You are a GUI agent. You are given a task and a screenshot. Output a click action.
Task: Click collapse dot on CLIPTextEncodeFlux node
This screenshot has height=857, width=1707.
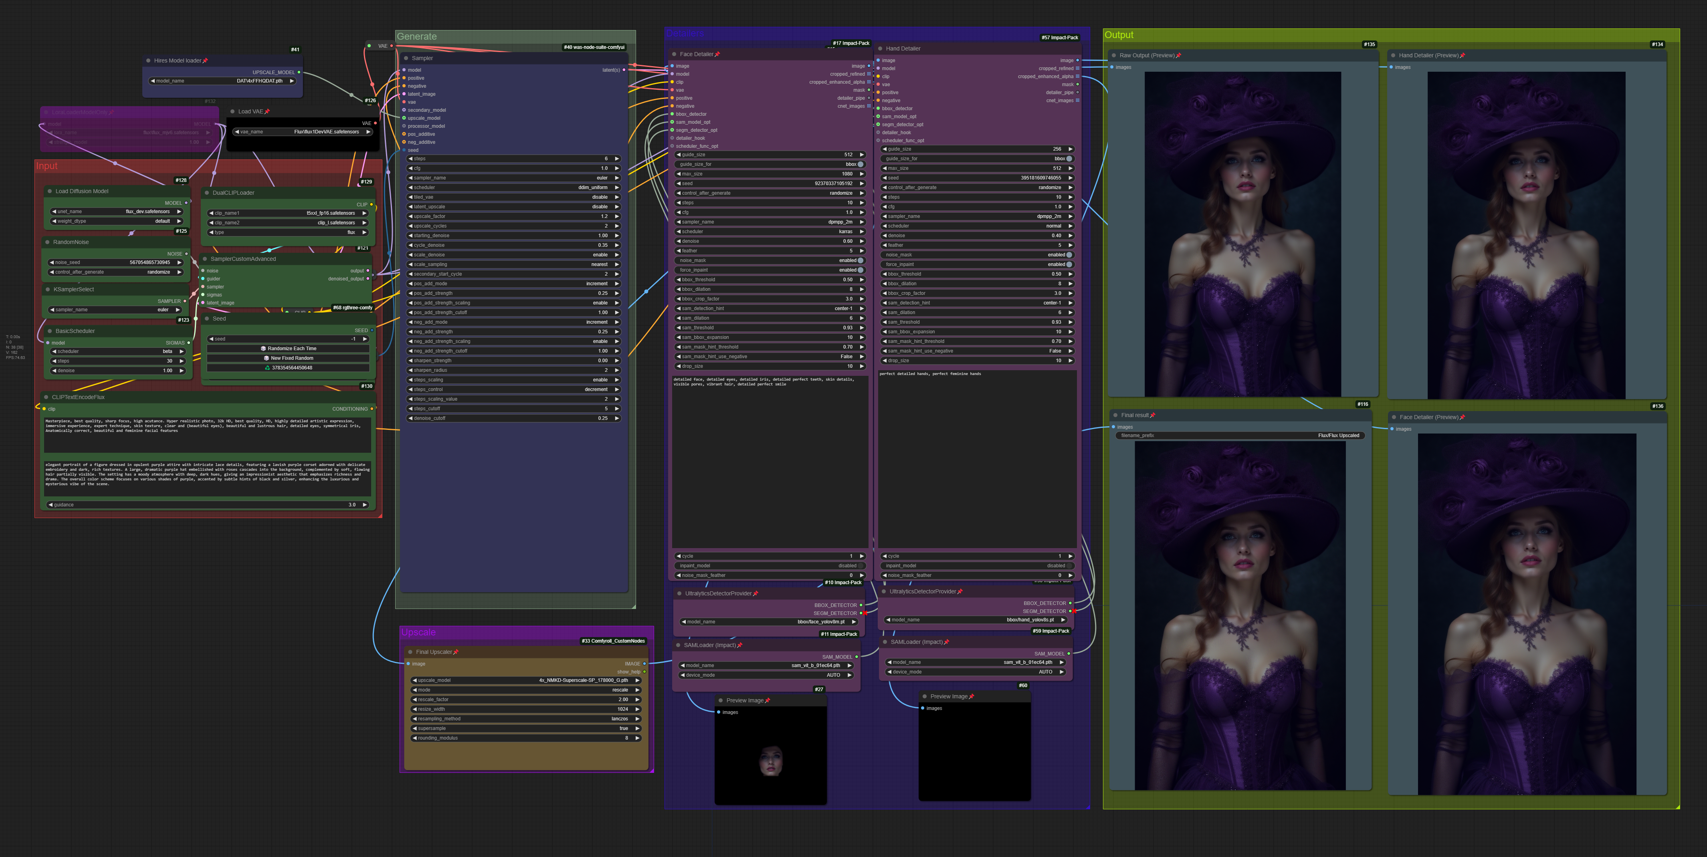pos(46,397)
